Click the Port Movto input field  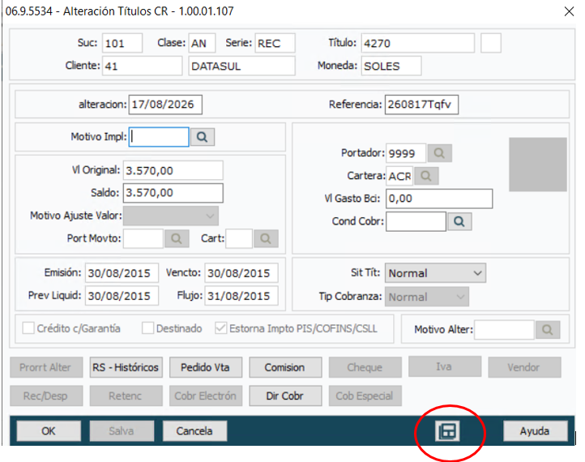pos(143,238)
